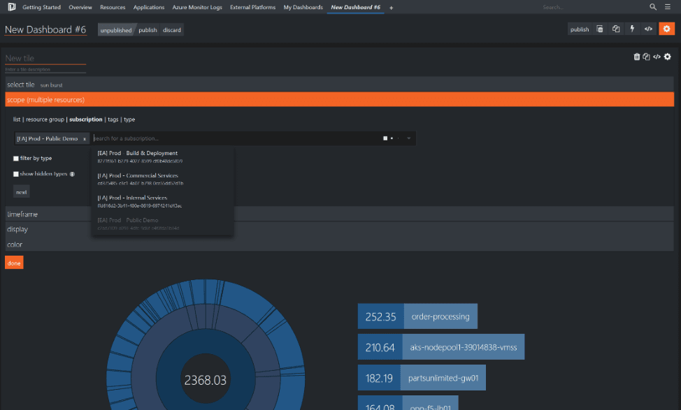The image size is (681, 410).
Task: Click the 210.64 value box
Action: click(380, 347)
